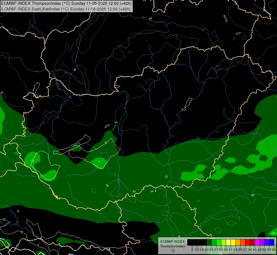Screen dimensions: 277x255
Task: Select the blue 55–60 legend swatch
Action: click(x=272, y=242)
